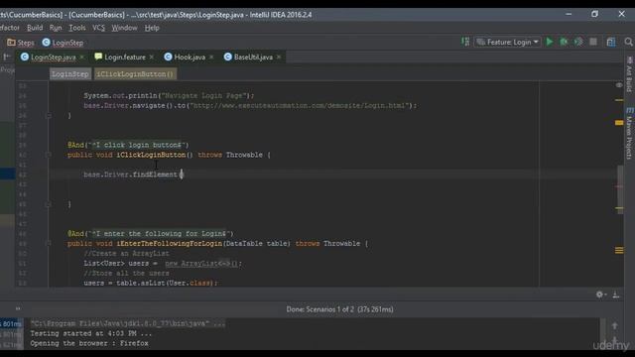Open the VCS menu
635x357 pixels.
tap(98, 28)
